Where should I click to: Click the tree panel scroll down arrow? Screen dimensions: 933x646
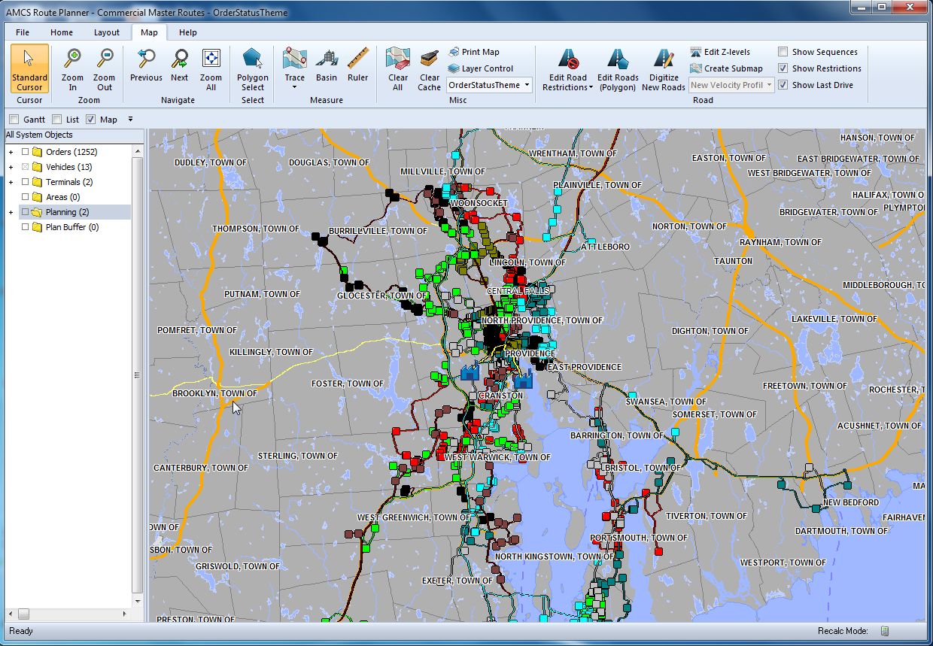pyautogui.click(x=138, y=601)
